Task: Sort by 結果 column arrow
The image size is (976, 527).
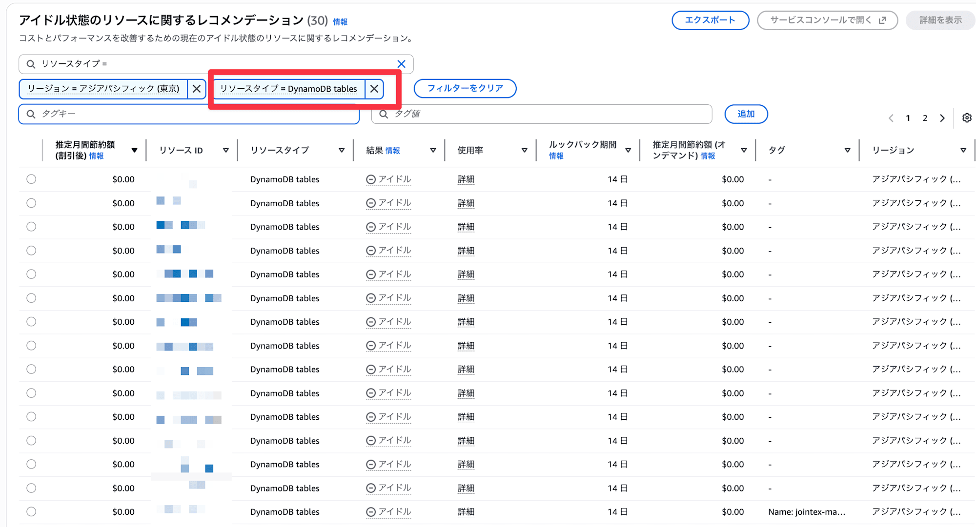Action: 433,150
